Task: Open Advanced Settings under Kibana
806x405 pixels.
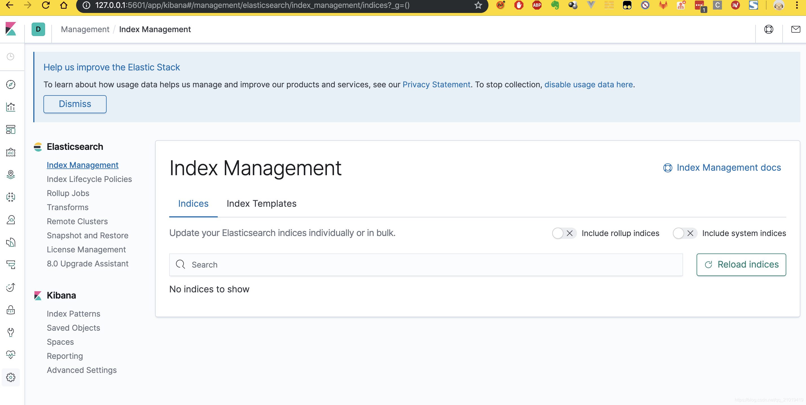Action: tap(82, 370)
